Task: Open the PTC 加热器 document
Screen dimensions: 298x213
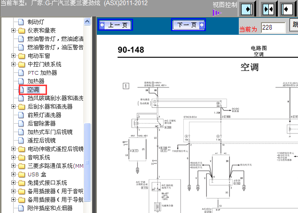Action: (42, 73)
